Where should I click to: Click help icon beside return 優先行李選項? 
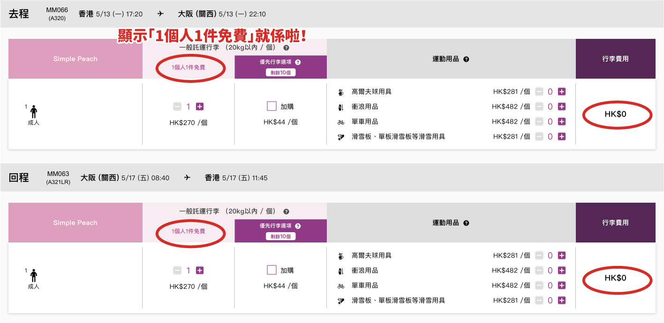[298, 226]
